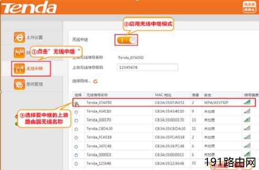Click the 选择网络 select network label

pos(82,81)
